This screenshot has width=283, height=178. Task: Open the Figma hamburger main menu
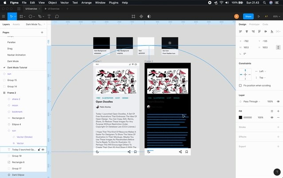click(4, 16)
